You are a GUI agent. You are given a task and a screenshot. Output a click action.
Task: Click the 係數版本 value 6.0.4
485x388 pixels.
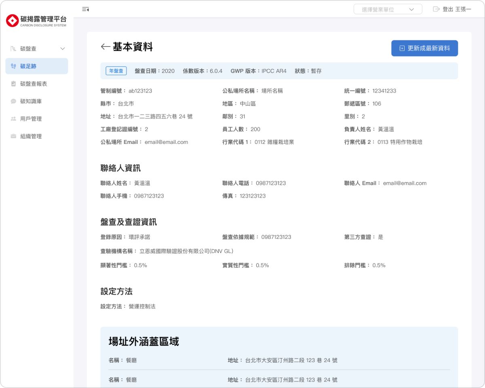[216, 71]
